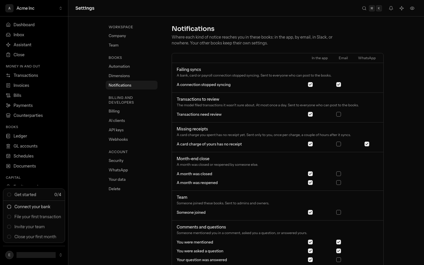
Task: Enable email for Your question was answered
Action: click(x=339, y=260)
